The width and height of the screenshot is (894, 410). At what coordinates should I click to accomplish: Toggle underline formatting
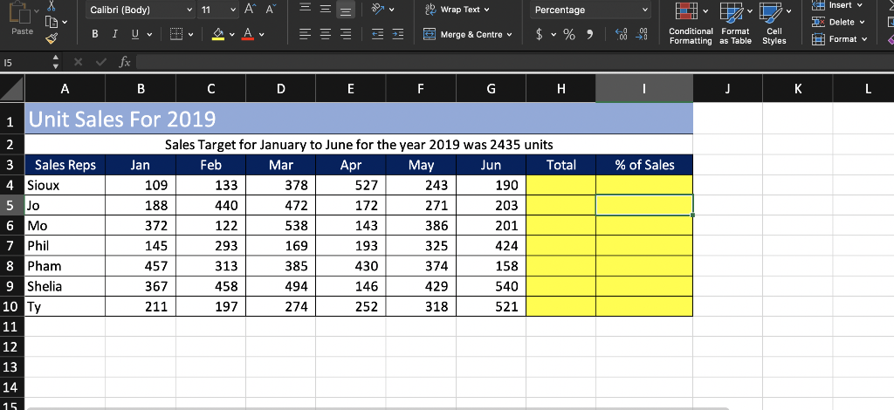tap(135, 34)
